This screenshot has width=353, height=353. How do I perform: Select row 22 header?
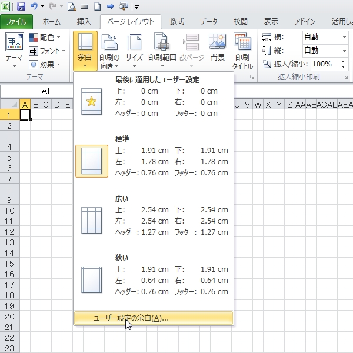pyautogui.click(x=9, y=338)
